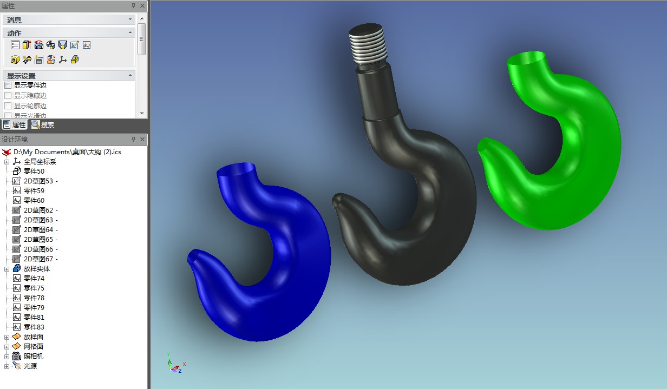667x389 pixels.
Task: Click the properties panel vertical scrollbar
Action: (142, 39)
